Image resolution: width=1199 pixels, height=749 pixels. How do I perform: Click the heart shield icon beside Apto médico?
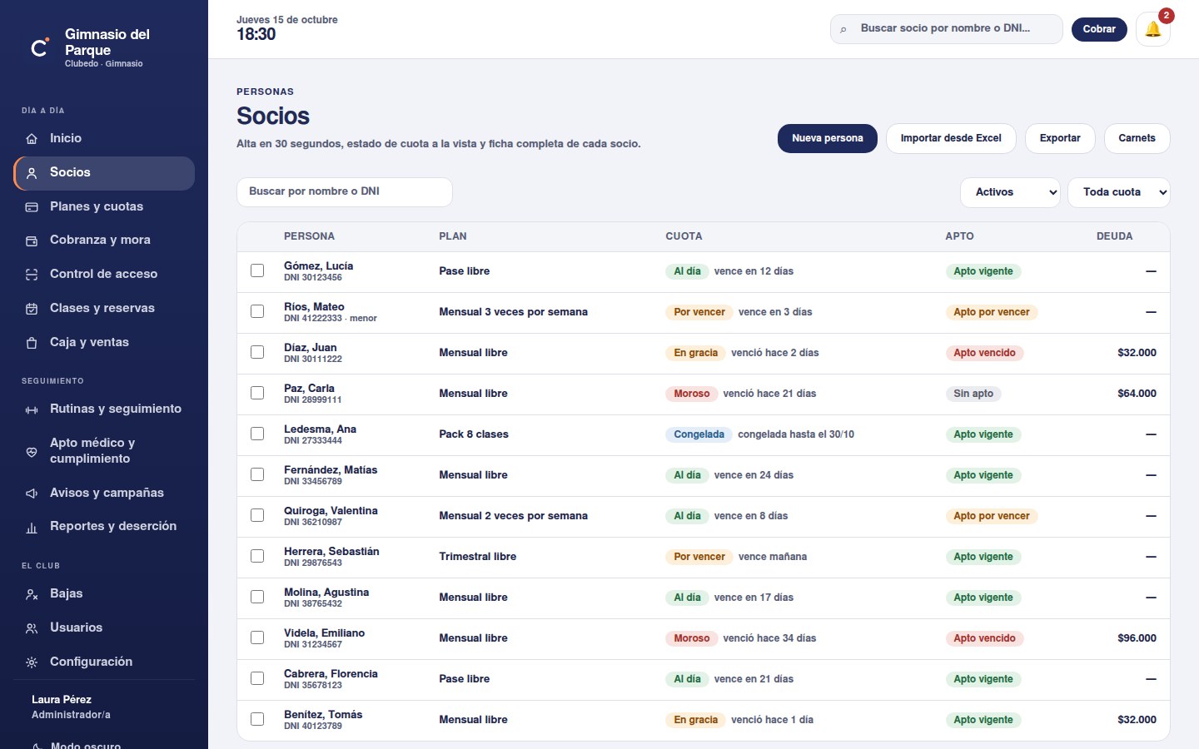click(32, 451)
